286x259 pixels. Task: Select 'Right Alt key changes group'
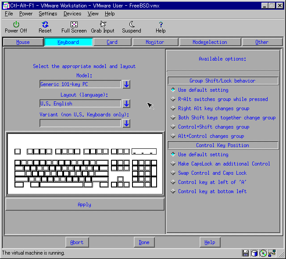click(173, 108)
